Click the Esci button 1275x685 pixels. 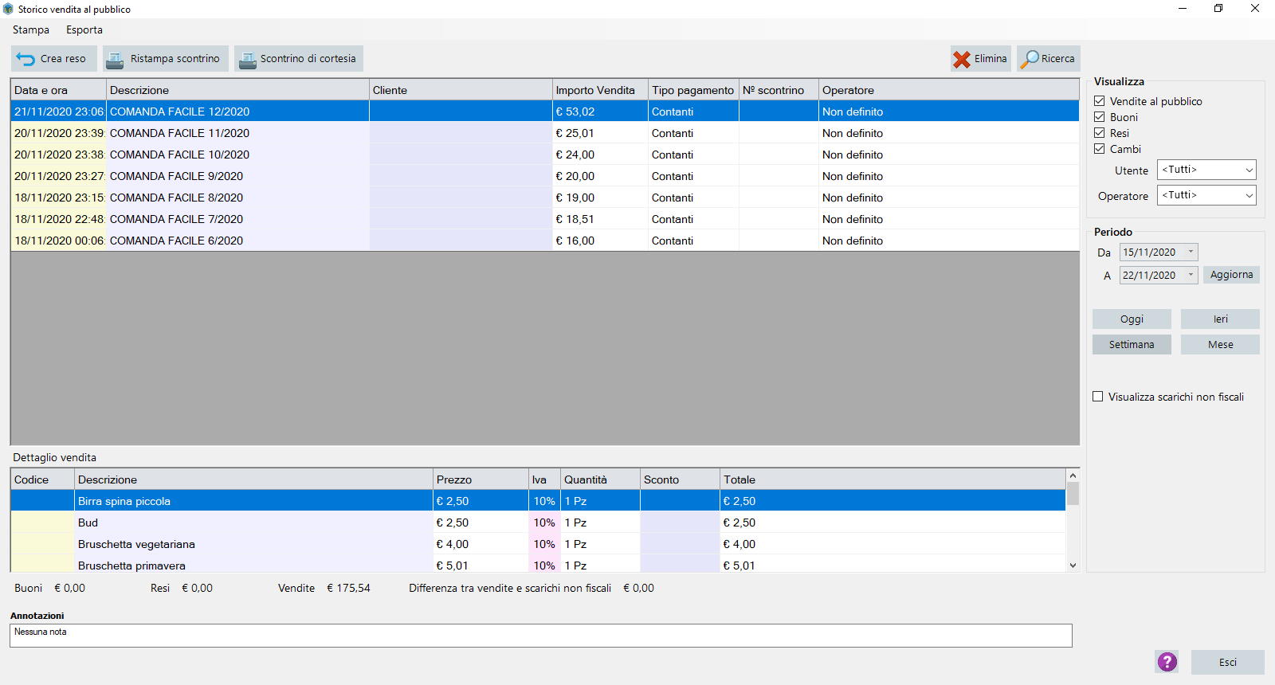pyautogui.click(x=1227, y=663)
